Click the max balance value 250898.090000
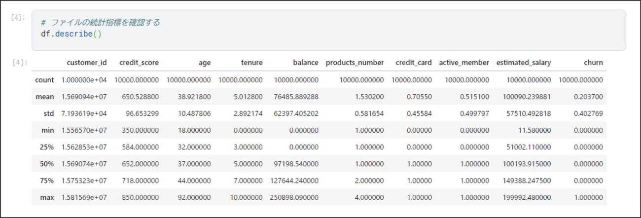 294,197
